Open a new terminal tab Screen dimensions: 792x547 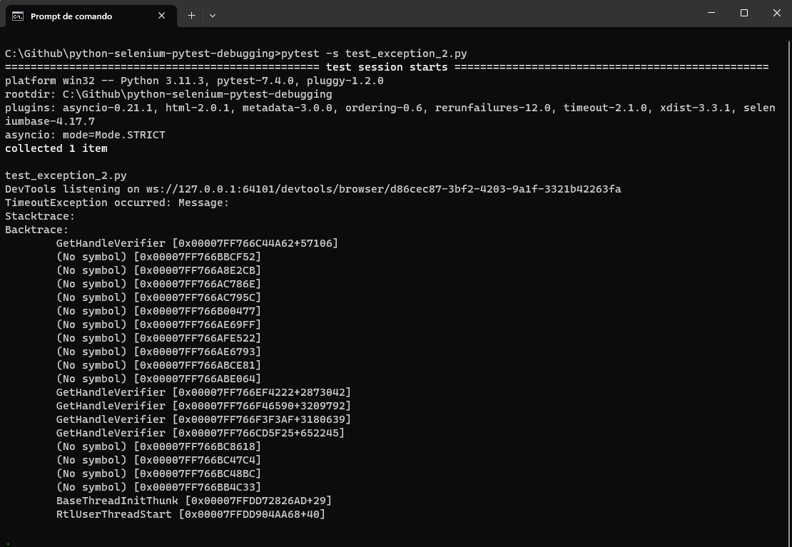coord(191,15)
